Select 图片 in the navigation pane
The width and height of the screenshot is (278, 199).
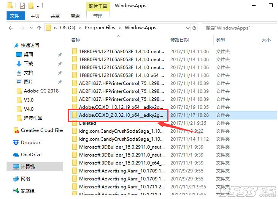[x=29, y=81]
